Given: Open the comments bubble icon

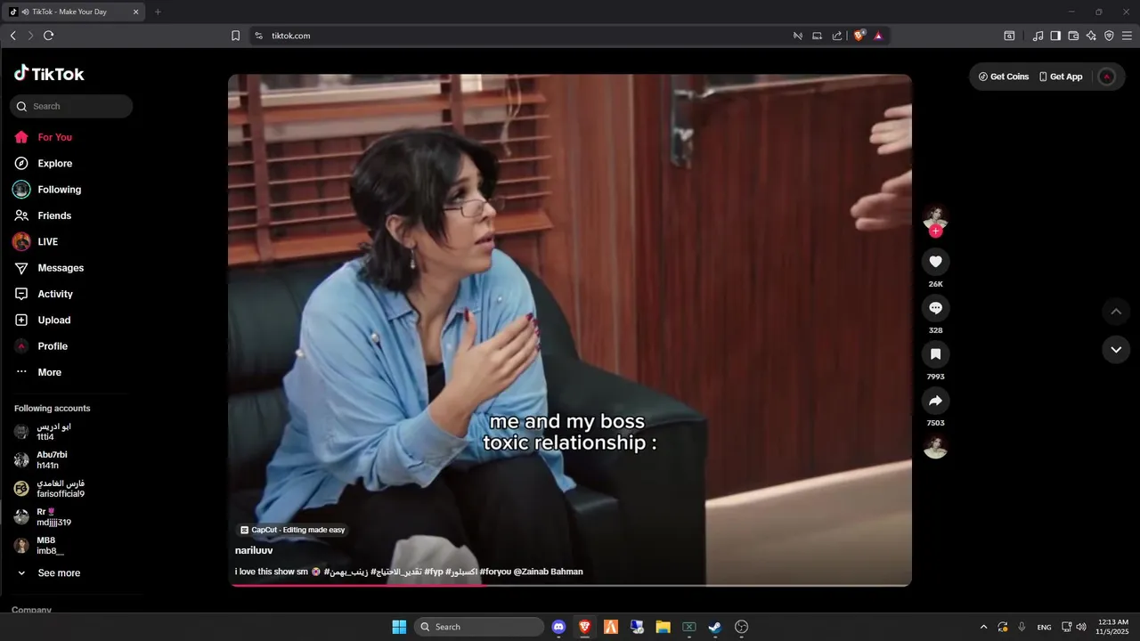Looking at the screenshot, I should tap(935, 308).
